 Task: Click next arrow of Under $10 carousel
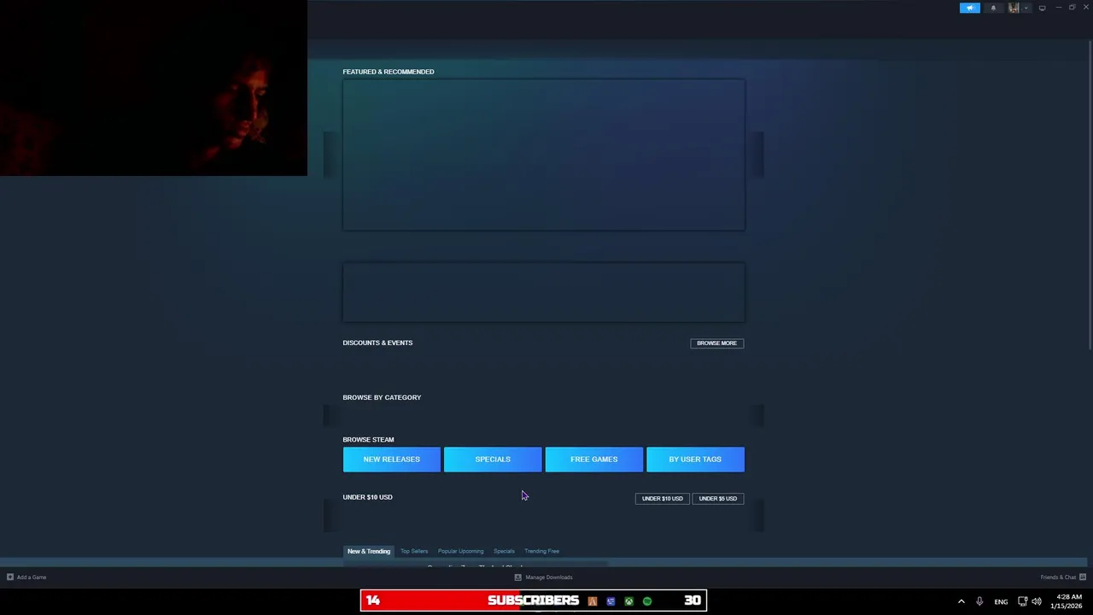tap(757, 516)
